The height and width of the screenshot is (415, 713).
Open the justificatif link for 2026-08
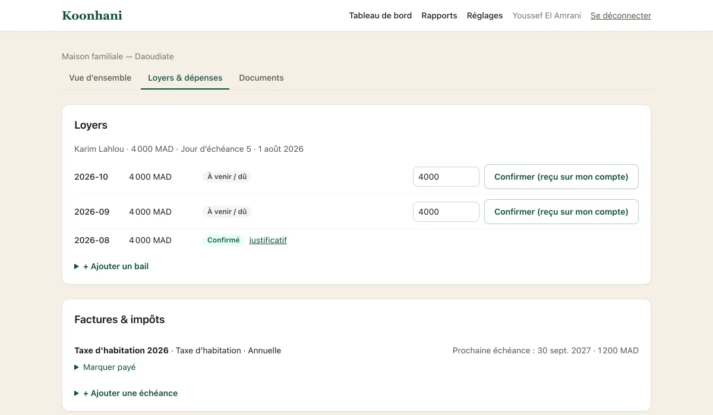268,240
